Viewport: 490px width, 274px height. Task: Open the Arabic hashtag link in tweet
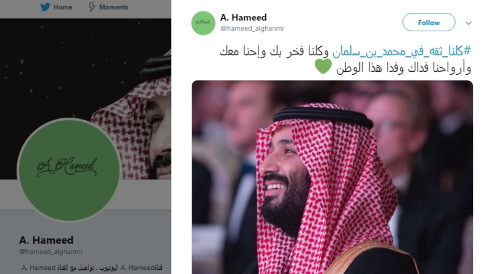(402, 51)
